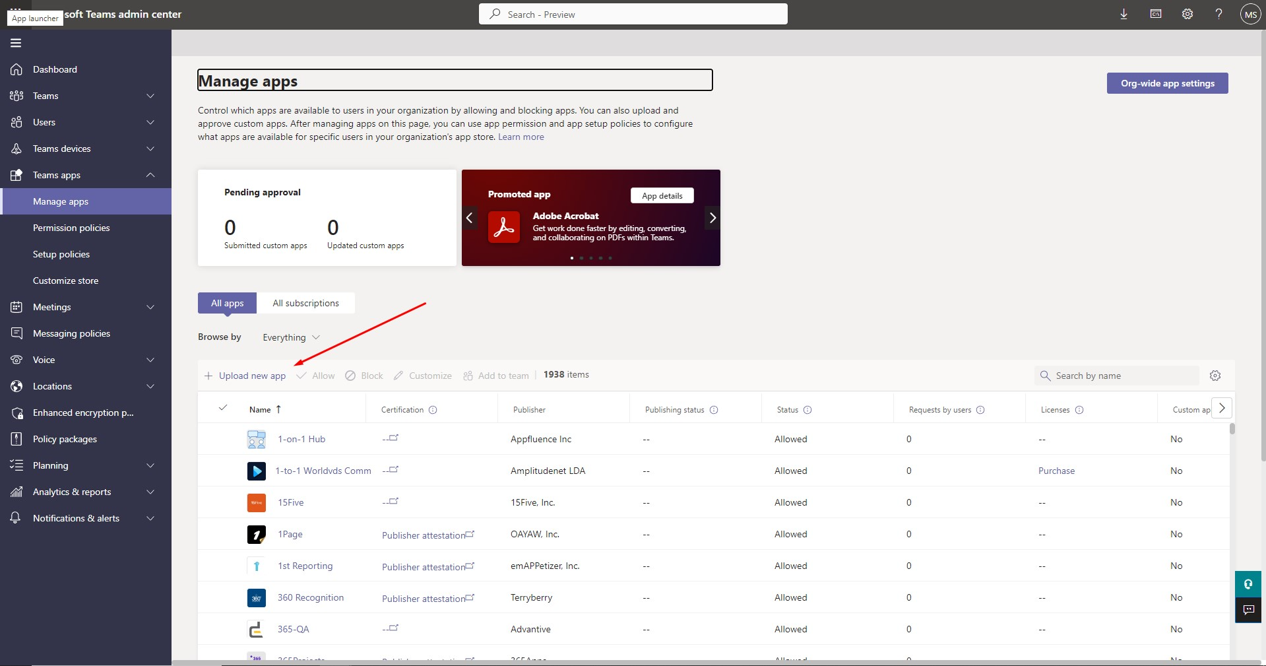Show previous promoted app arrow
Screen dimensions: 1266x666
click(470, 218)
